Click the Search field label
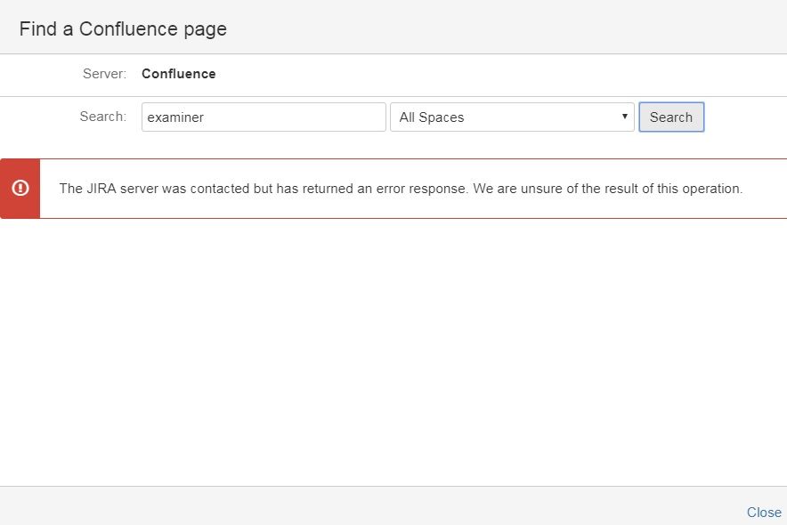 [102, 117]
